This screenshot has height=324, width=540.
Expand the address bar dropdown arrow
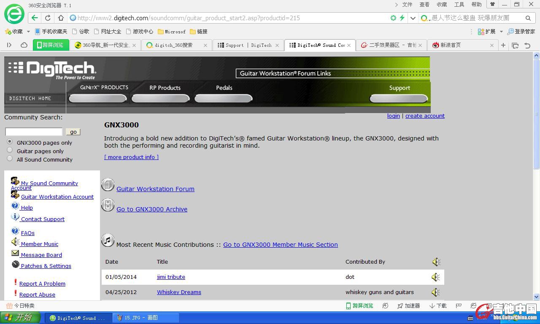click(x=413, y=18)
